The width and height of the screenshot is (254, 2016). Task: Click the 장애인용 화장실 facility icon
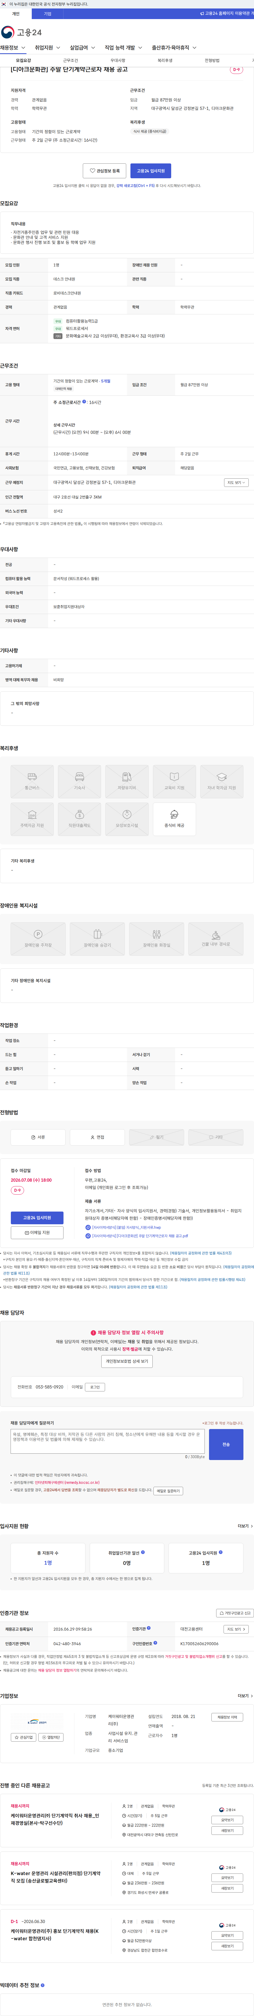[x=156, y=938]
